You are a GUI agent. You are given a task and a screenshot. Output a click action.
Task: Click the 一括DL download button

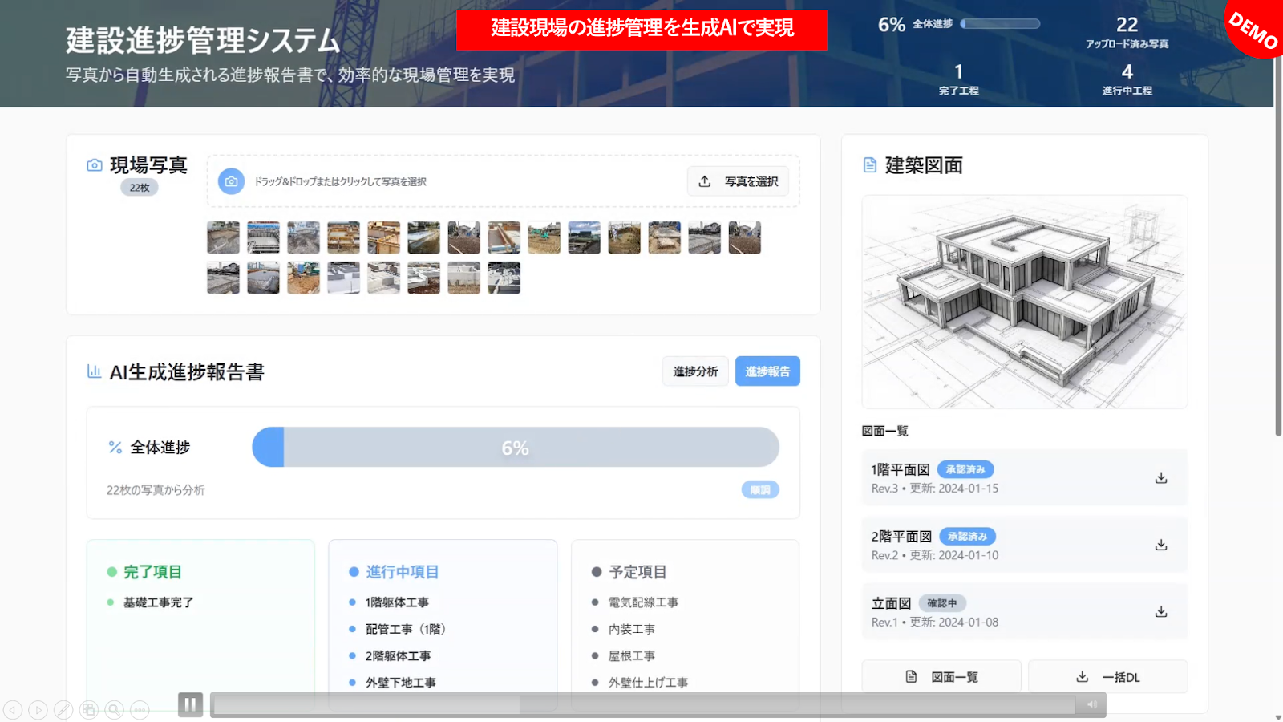(1107, 677)
